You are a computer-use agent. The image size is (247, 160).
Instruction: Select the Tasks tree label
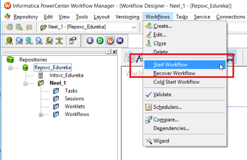[x=71, y=91]
